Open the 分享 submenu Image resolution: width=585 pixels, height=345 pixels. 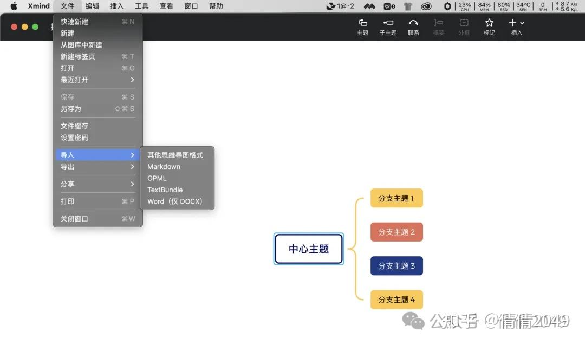67,184
